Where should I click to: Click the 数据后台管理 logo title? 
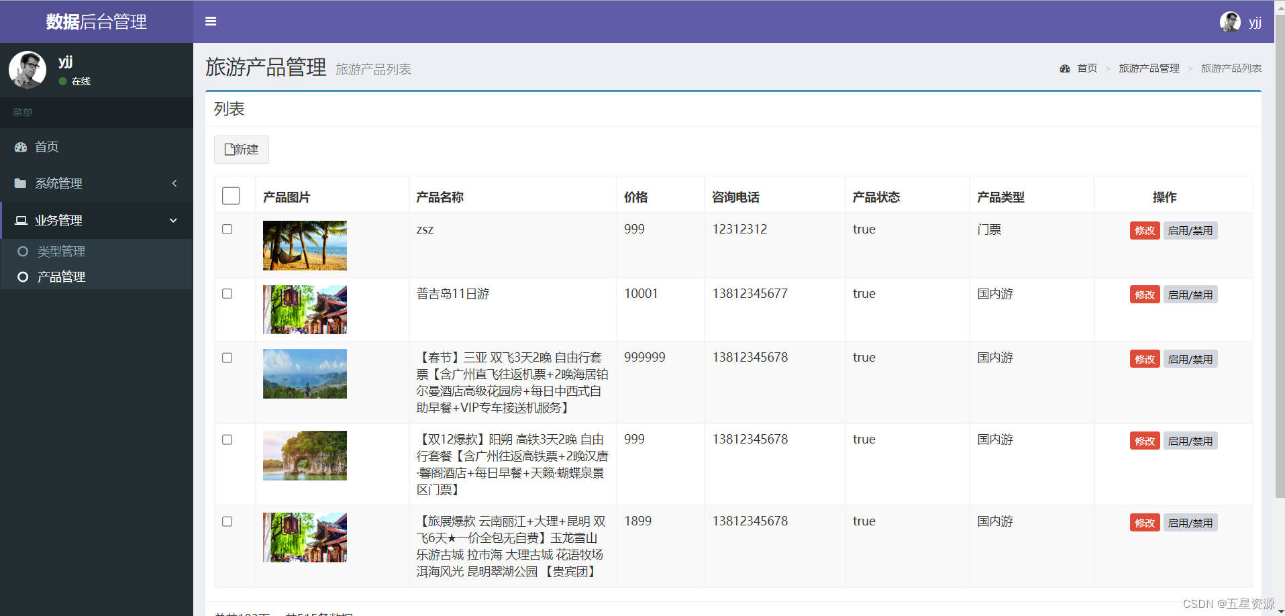[97, 22]
